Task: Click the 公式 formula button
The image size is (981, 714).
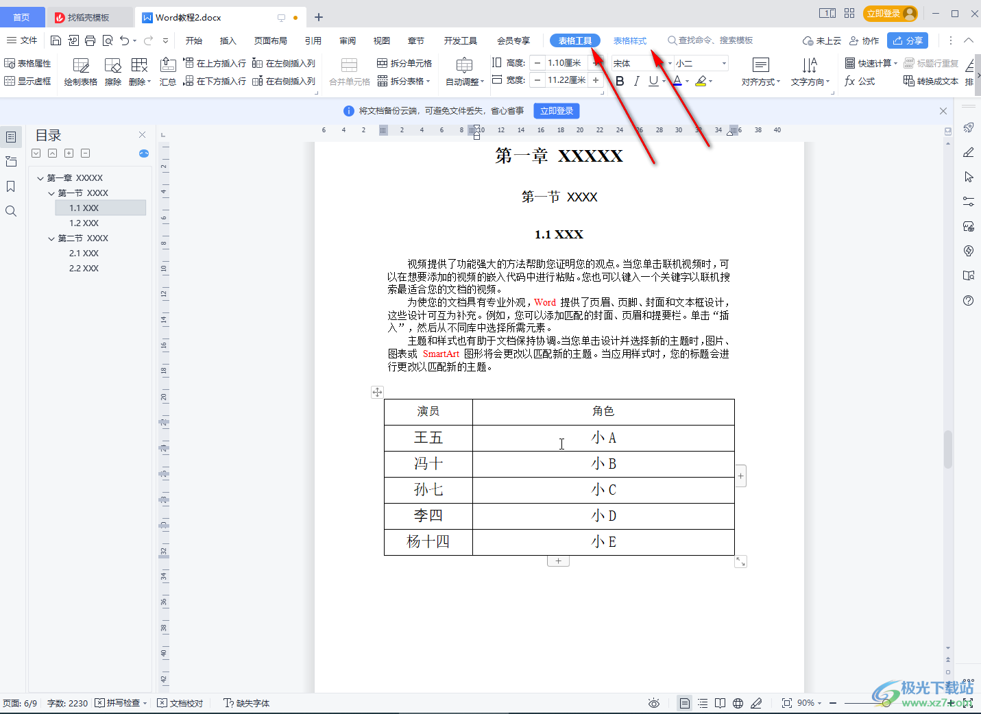Action: (860, 81)
